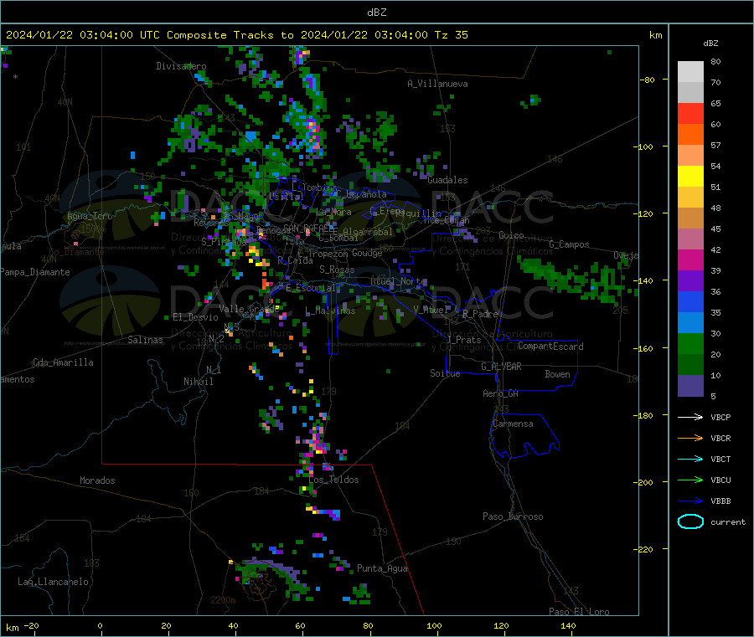Click the Carmensa map label

(x=513, y=424)
